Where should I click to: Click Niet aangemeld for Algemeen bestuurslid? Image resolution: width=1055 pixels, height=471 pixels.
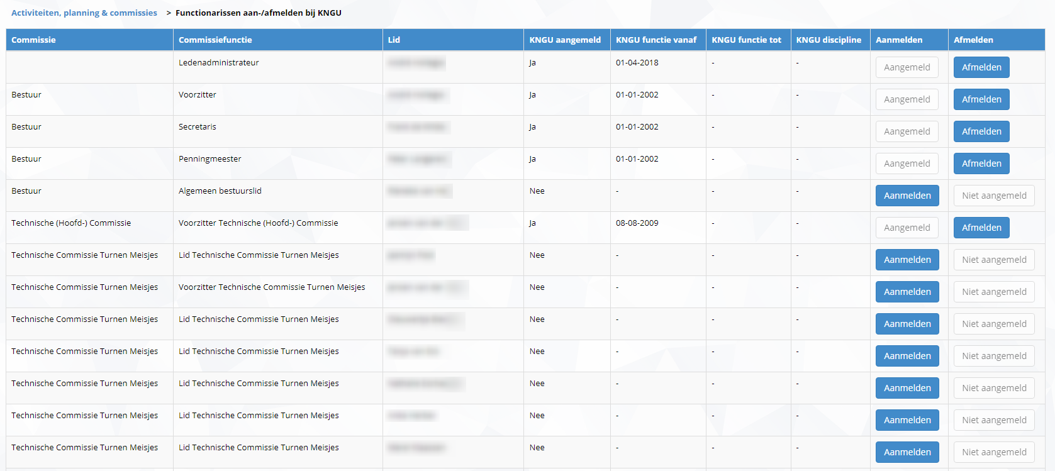(x=993, y=196)
